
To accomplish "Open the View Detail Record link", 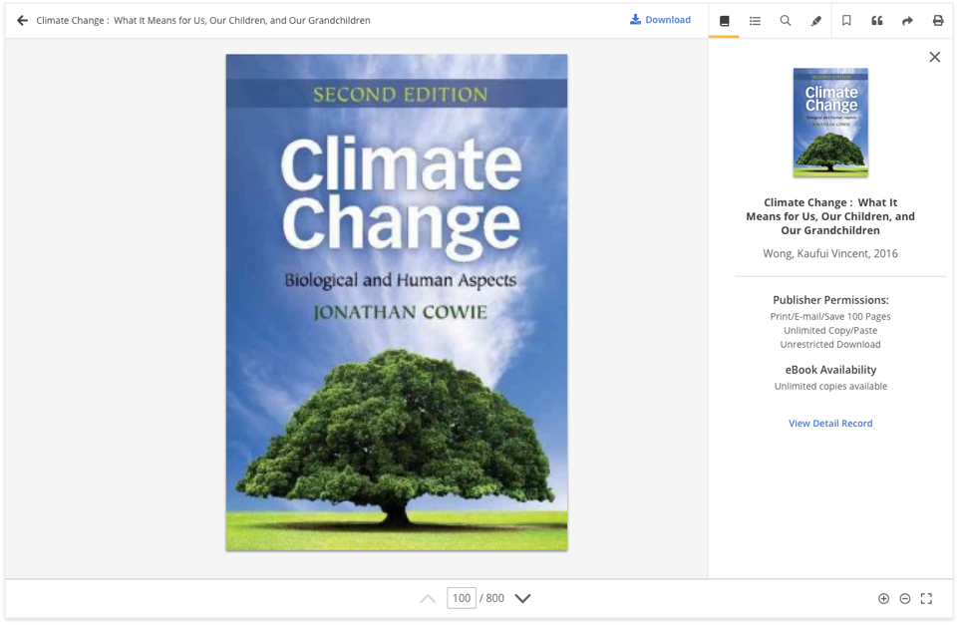I will point(830,424).
